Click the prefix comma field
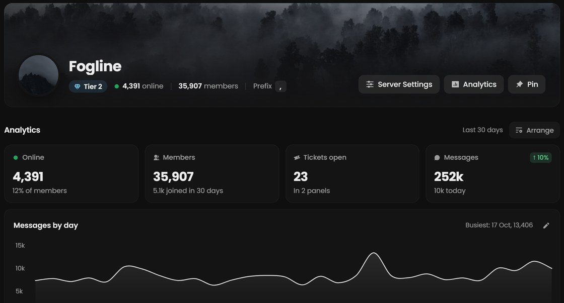Image resolution: width=564 pixels, height=303 pixels. pos(280,86)
